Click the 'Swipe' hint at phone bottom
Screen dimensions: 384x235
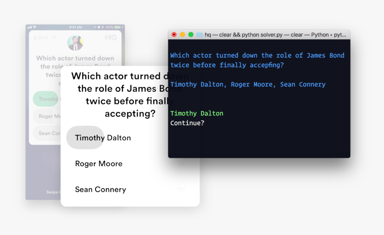52,192
